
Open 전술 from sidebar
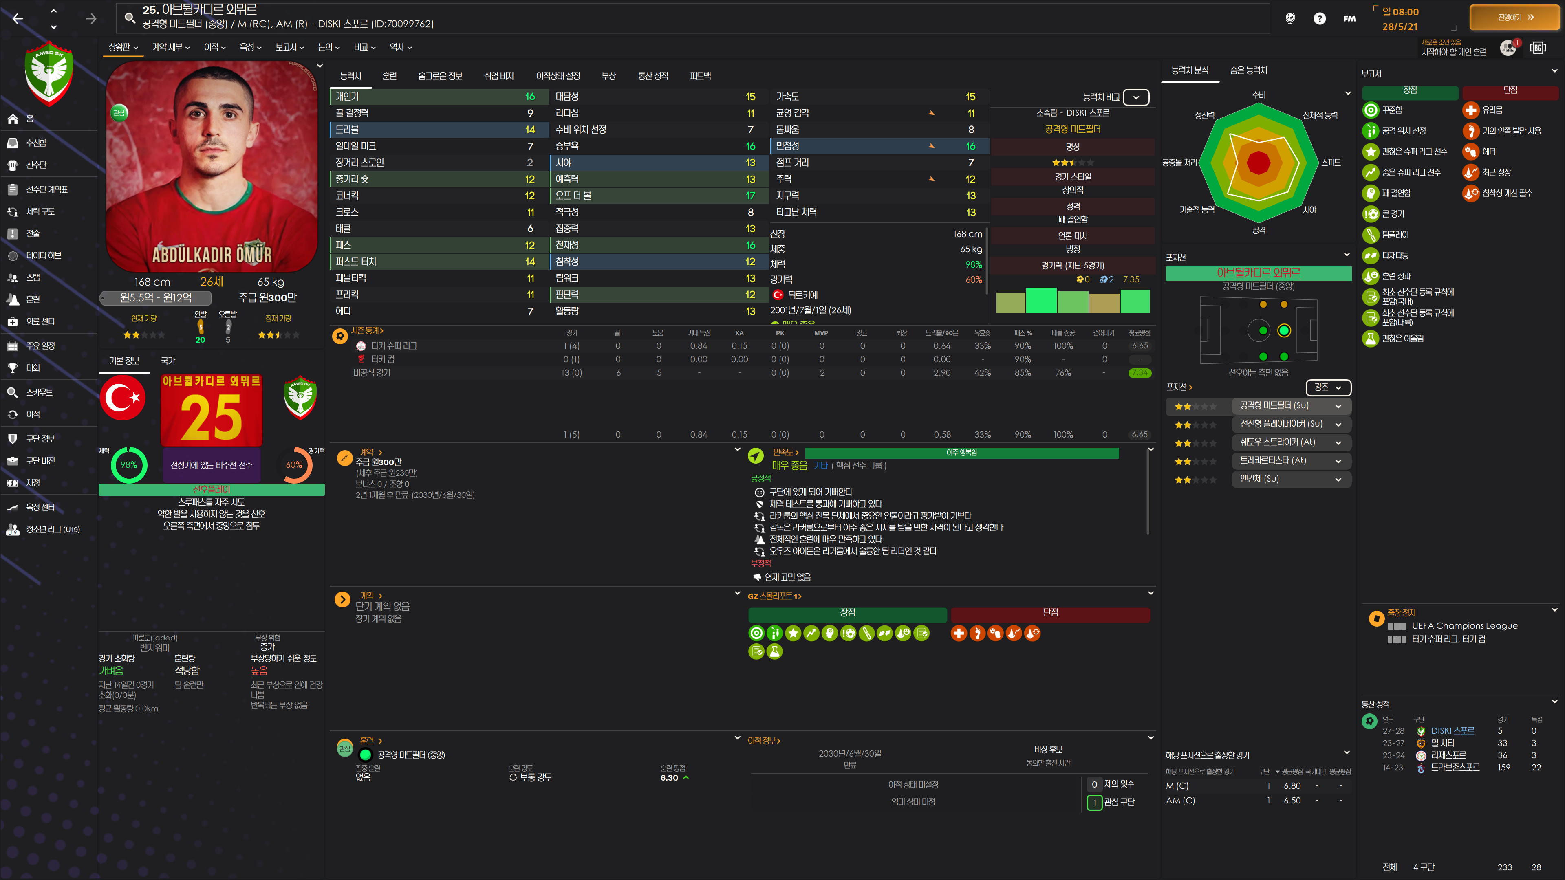point(33,233)
